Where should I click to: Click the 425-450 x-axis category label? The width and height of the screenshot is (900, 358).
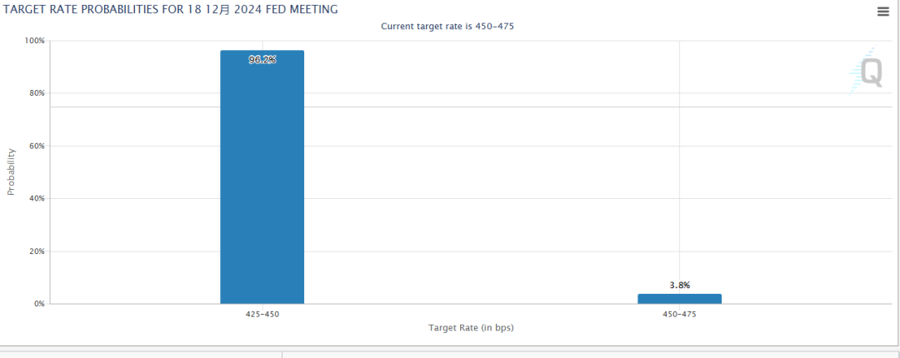[262, 315]
